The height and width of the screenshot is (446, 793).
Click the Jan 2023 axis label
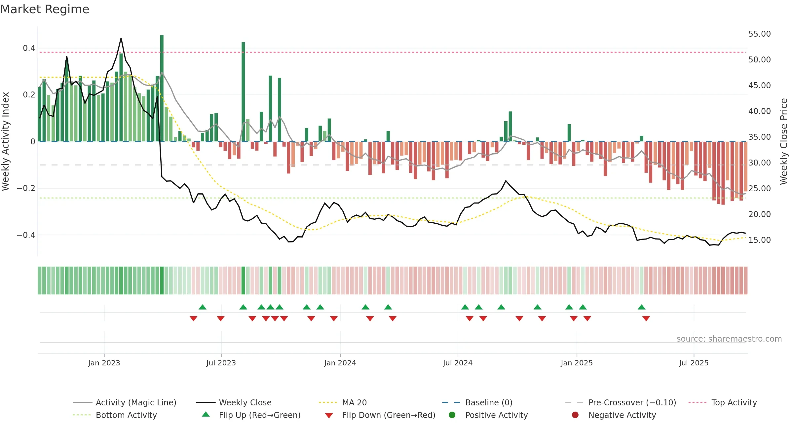coord(104,363)
